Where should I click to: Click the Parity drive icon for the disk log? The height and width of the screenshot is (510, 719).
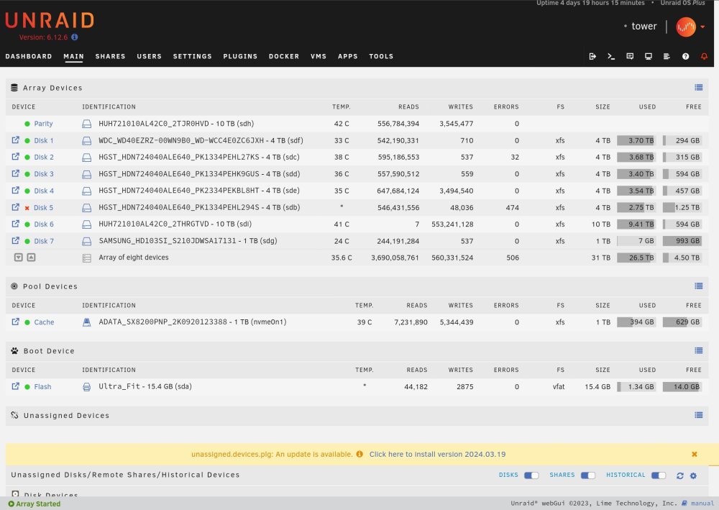87,124
